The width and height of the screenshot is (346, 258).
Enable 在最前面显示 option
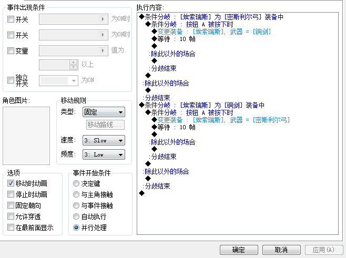tap(11, 228)
